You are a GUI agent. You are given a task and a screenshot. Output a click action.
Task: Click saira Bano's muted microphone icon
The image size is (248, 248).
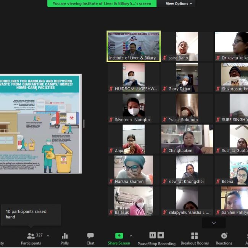click(x=164, y=58)
